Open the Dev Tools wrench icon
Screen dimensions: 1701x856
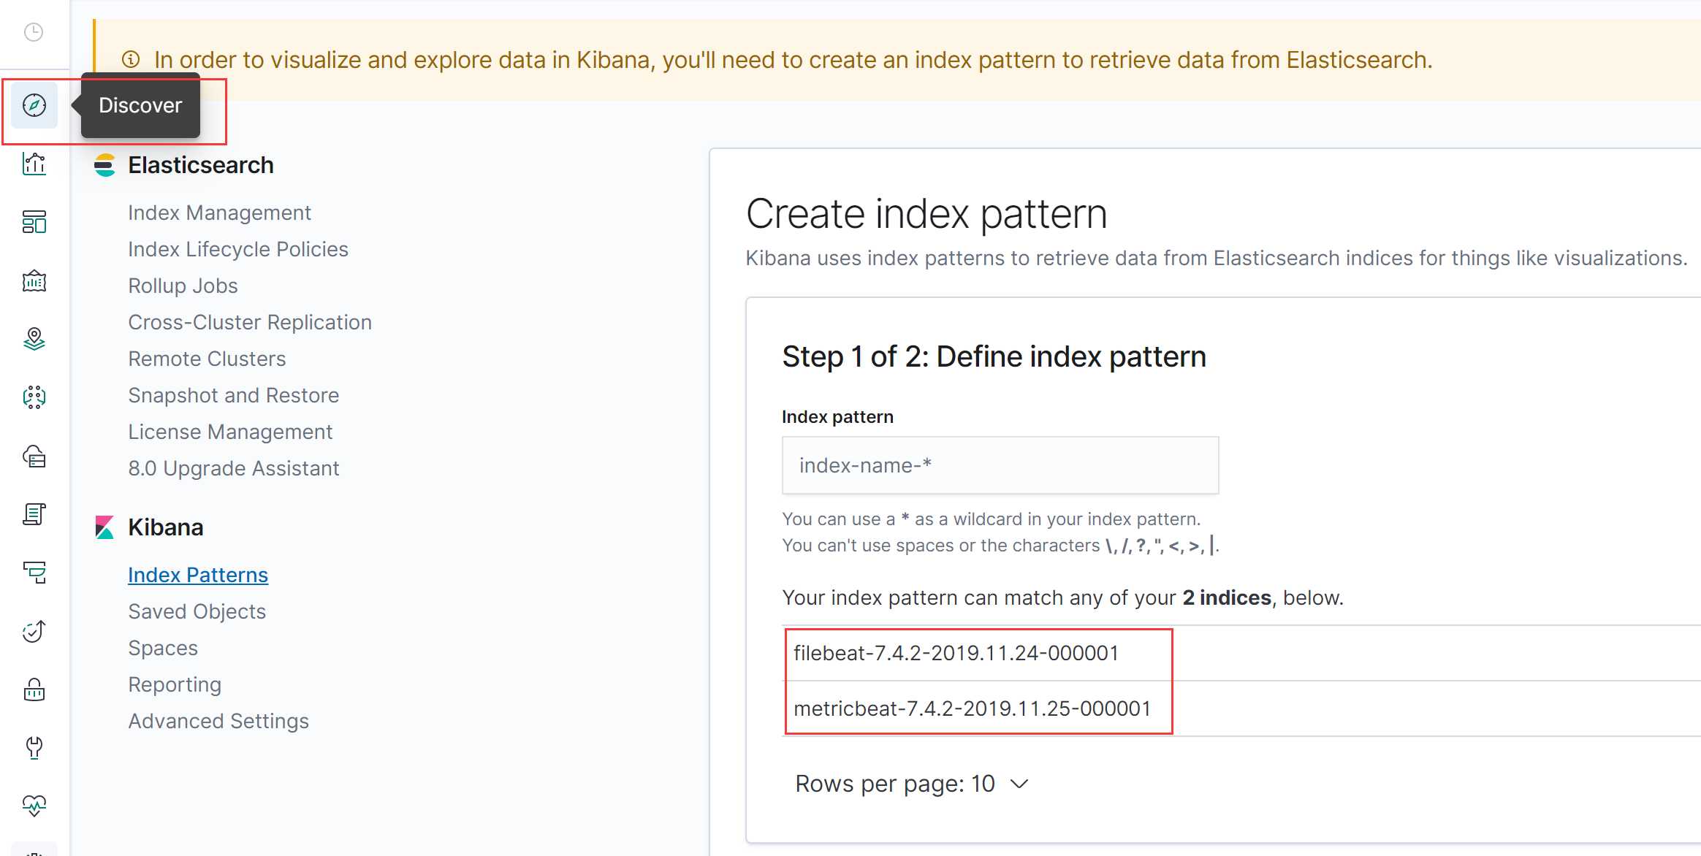34,748
